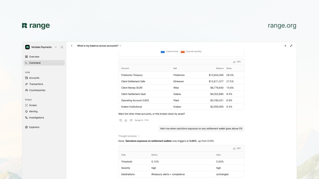Viewport: 319px width, 179px height.
Task: Click the 27.5% share value
Action: tap(230, 81)
